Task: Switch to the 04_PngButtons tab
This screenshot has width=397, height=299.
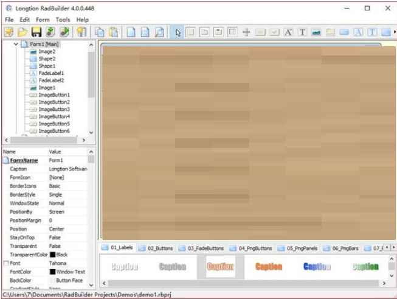Action: tap(254, 248)
